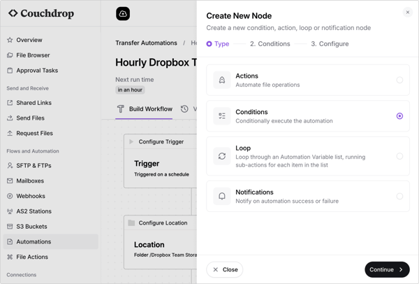Select the Conditions radio button
419x284 pixels.
(x=399, y=116)
